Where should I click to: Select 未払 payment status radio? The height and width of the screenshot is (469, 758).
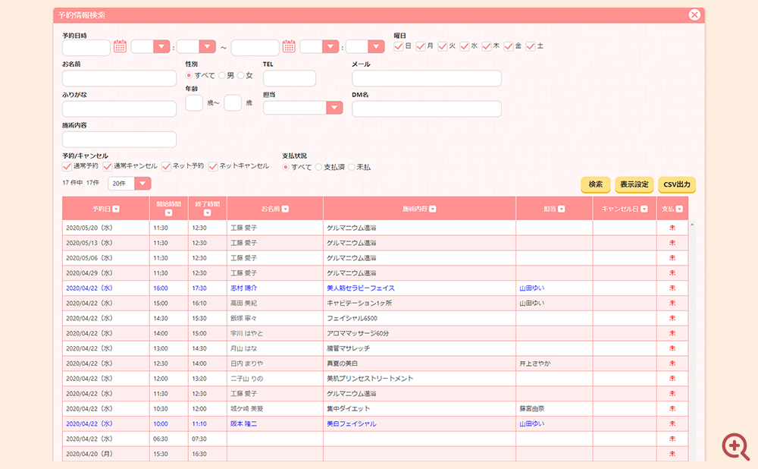(352, 167)
